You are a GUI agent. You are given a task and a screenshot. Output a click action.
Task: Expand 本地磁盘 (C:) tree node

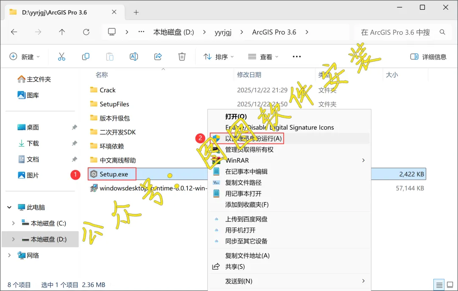pos(14,223)
